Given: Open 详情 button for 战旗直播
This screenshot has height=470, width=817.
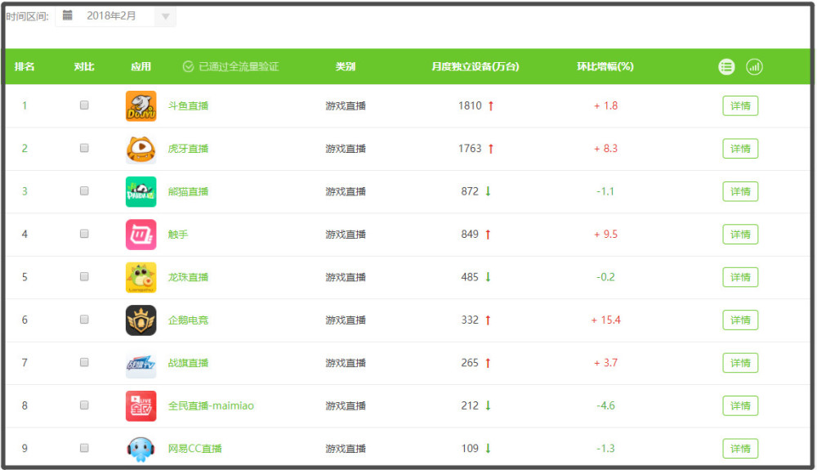Looking at the screenshot, I should pos(740,363).
